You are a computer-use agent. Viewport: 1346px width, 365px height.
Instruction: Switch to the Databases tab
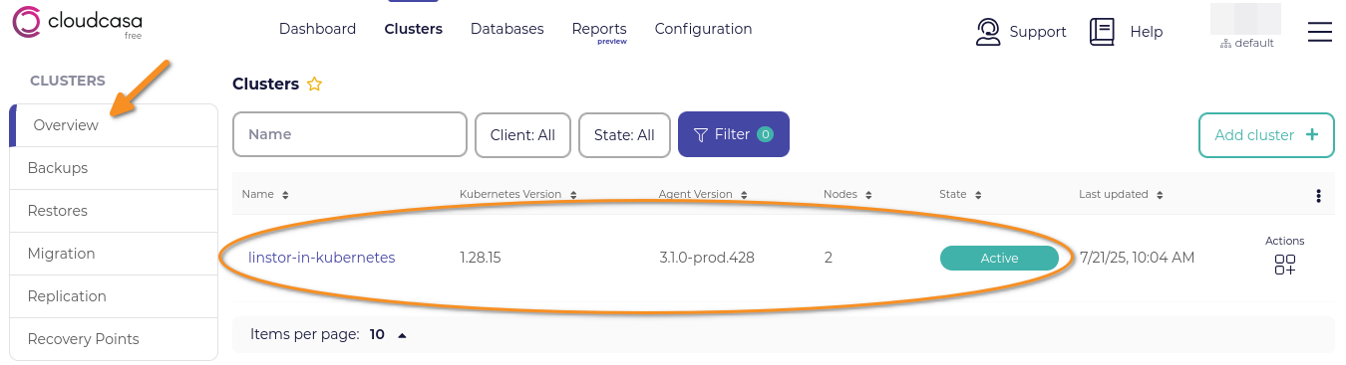507,29
